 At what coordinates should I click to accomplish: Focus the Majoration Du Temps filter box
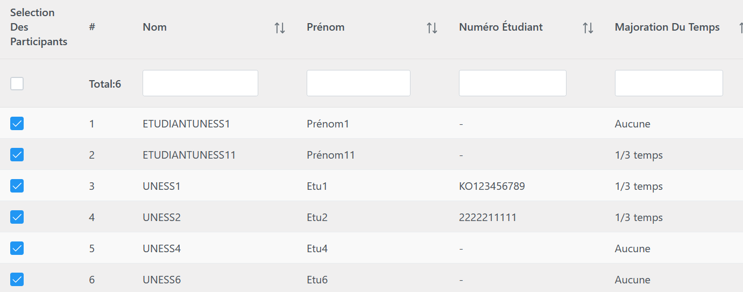668,83
